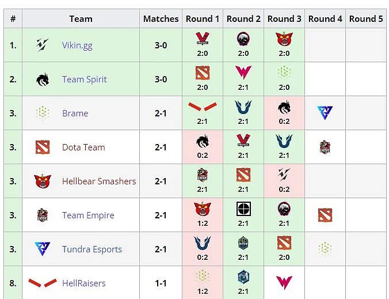Screen dimensions: 389x299
Task: Click Team Empire logo in Team column
Action: 43,215
